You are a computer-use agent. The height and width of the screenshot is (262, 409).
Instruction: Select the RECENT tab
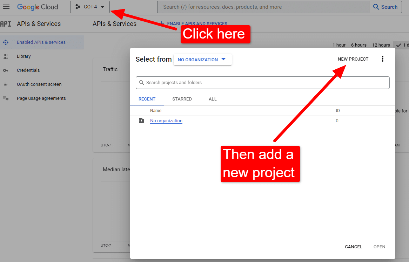(x=147, y=99)
